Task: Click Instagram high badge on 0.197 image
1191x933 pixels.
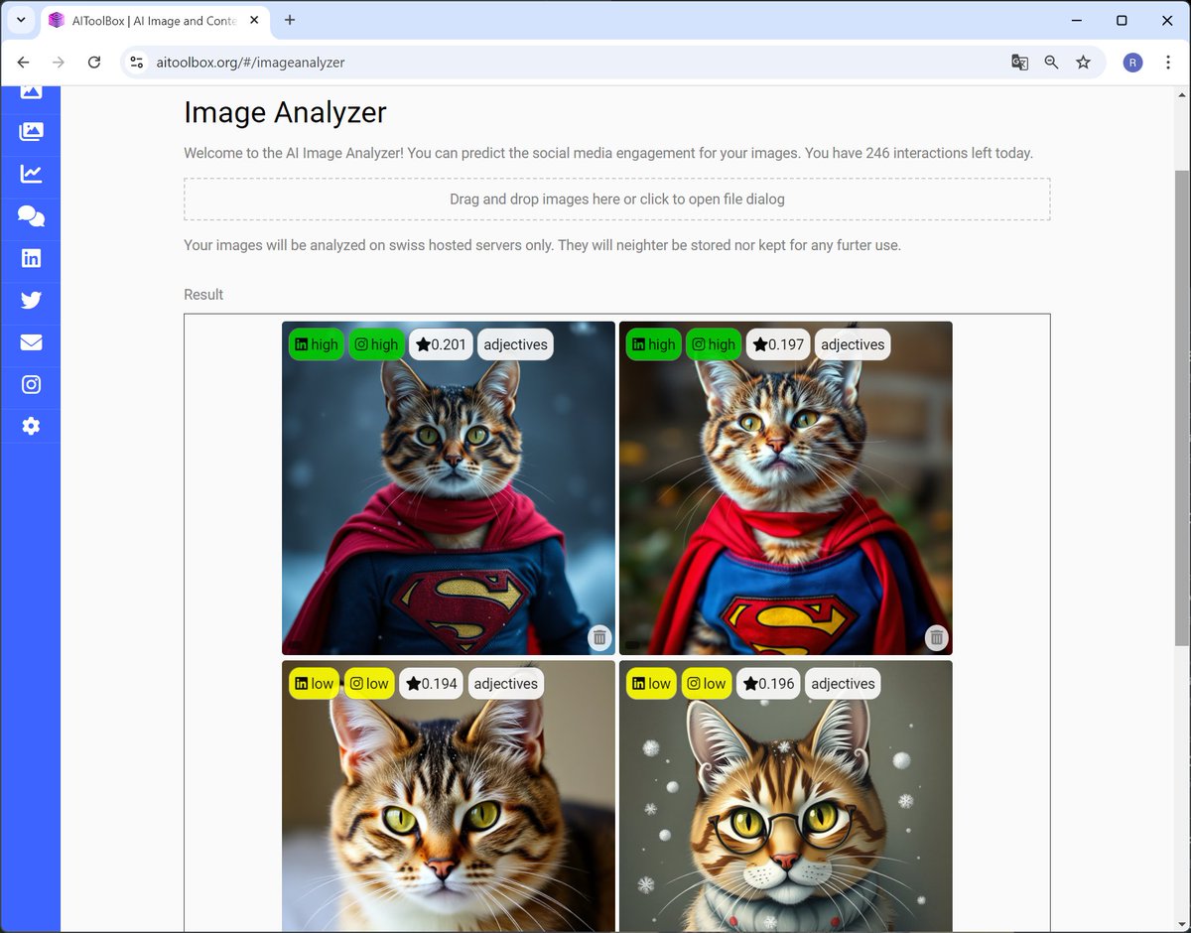Action: click(x=714, y=344)
